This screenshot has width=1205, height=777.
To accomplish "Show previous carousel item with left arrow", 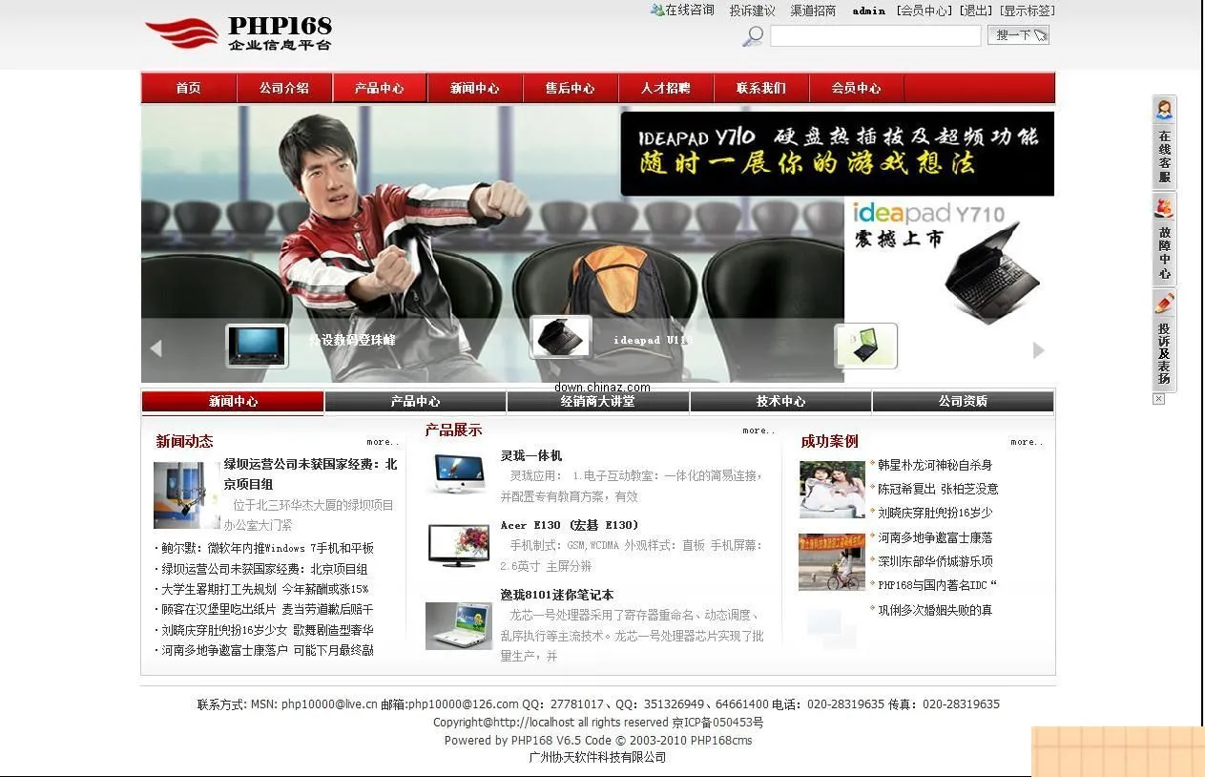I will tap(156, 349).
